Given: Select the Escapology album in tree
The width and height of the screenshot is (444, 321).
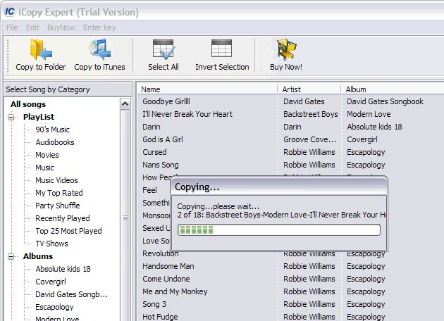Looking at the screenshot, I should 54,307.
